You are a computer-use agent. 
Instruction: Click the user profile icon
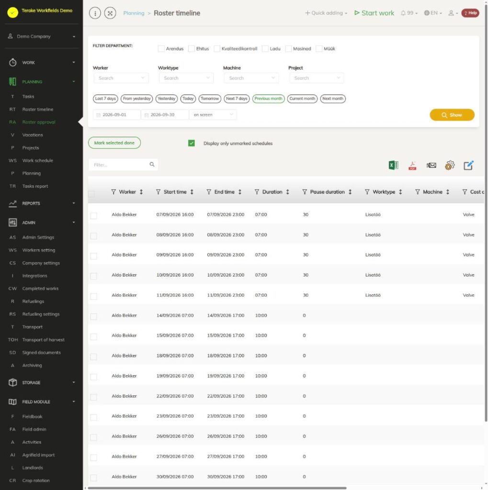(x=451, y=13)
